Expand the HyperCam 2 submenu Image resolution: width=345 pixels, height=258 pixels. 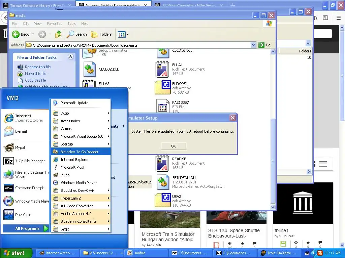pos(81,198)
